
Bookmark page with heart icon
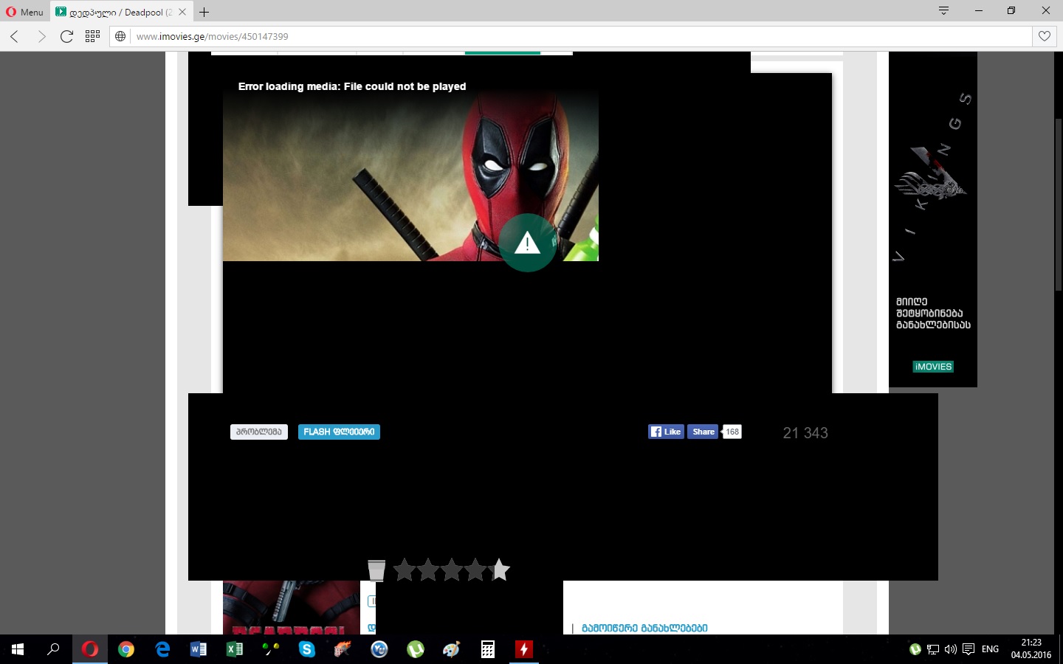point(1044,36)
